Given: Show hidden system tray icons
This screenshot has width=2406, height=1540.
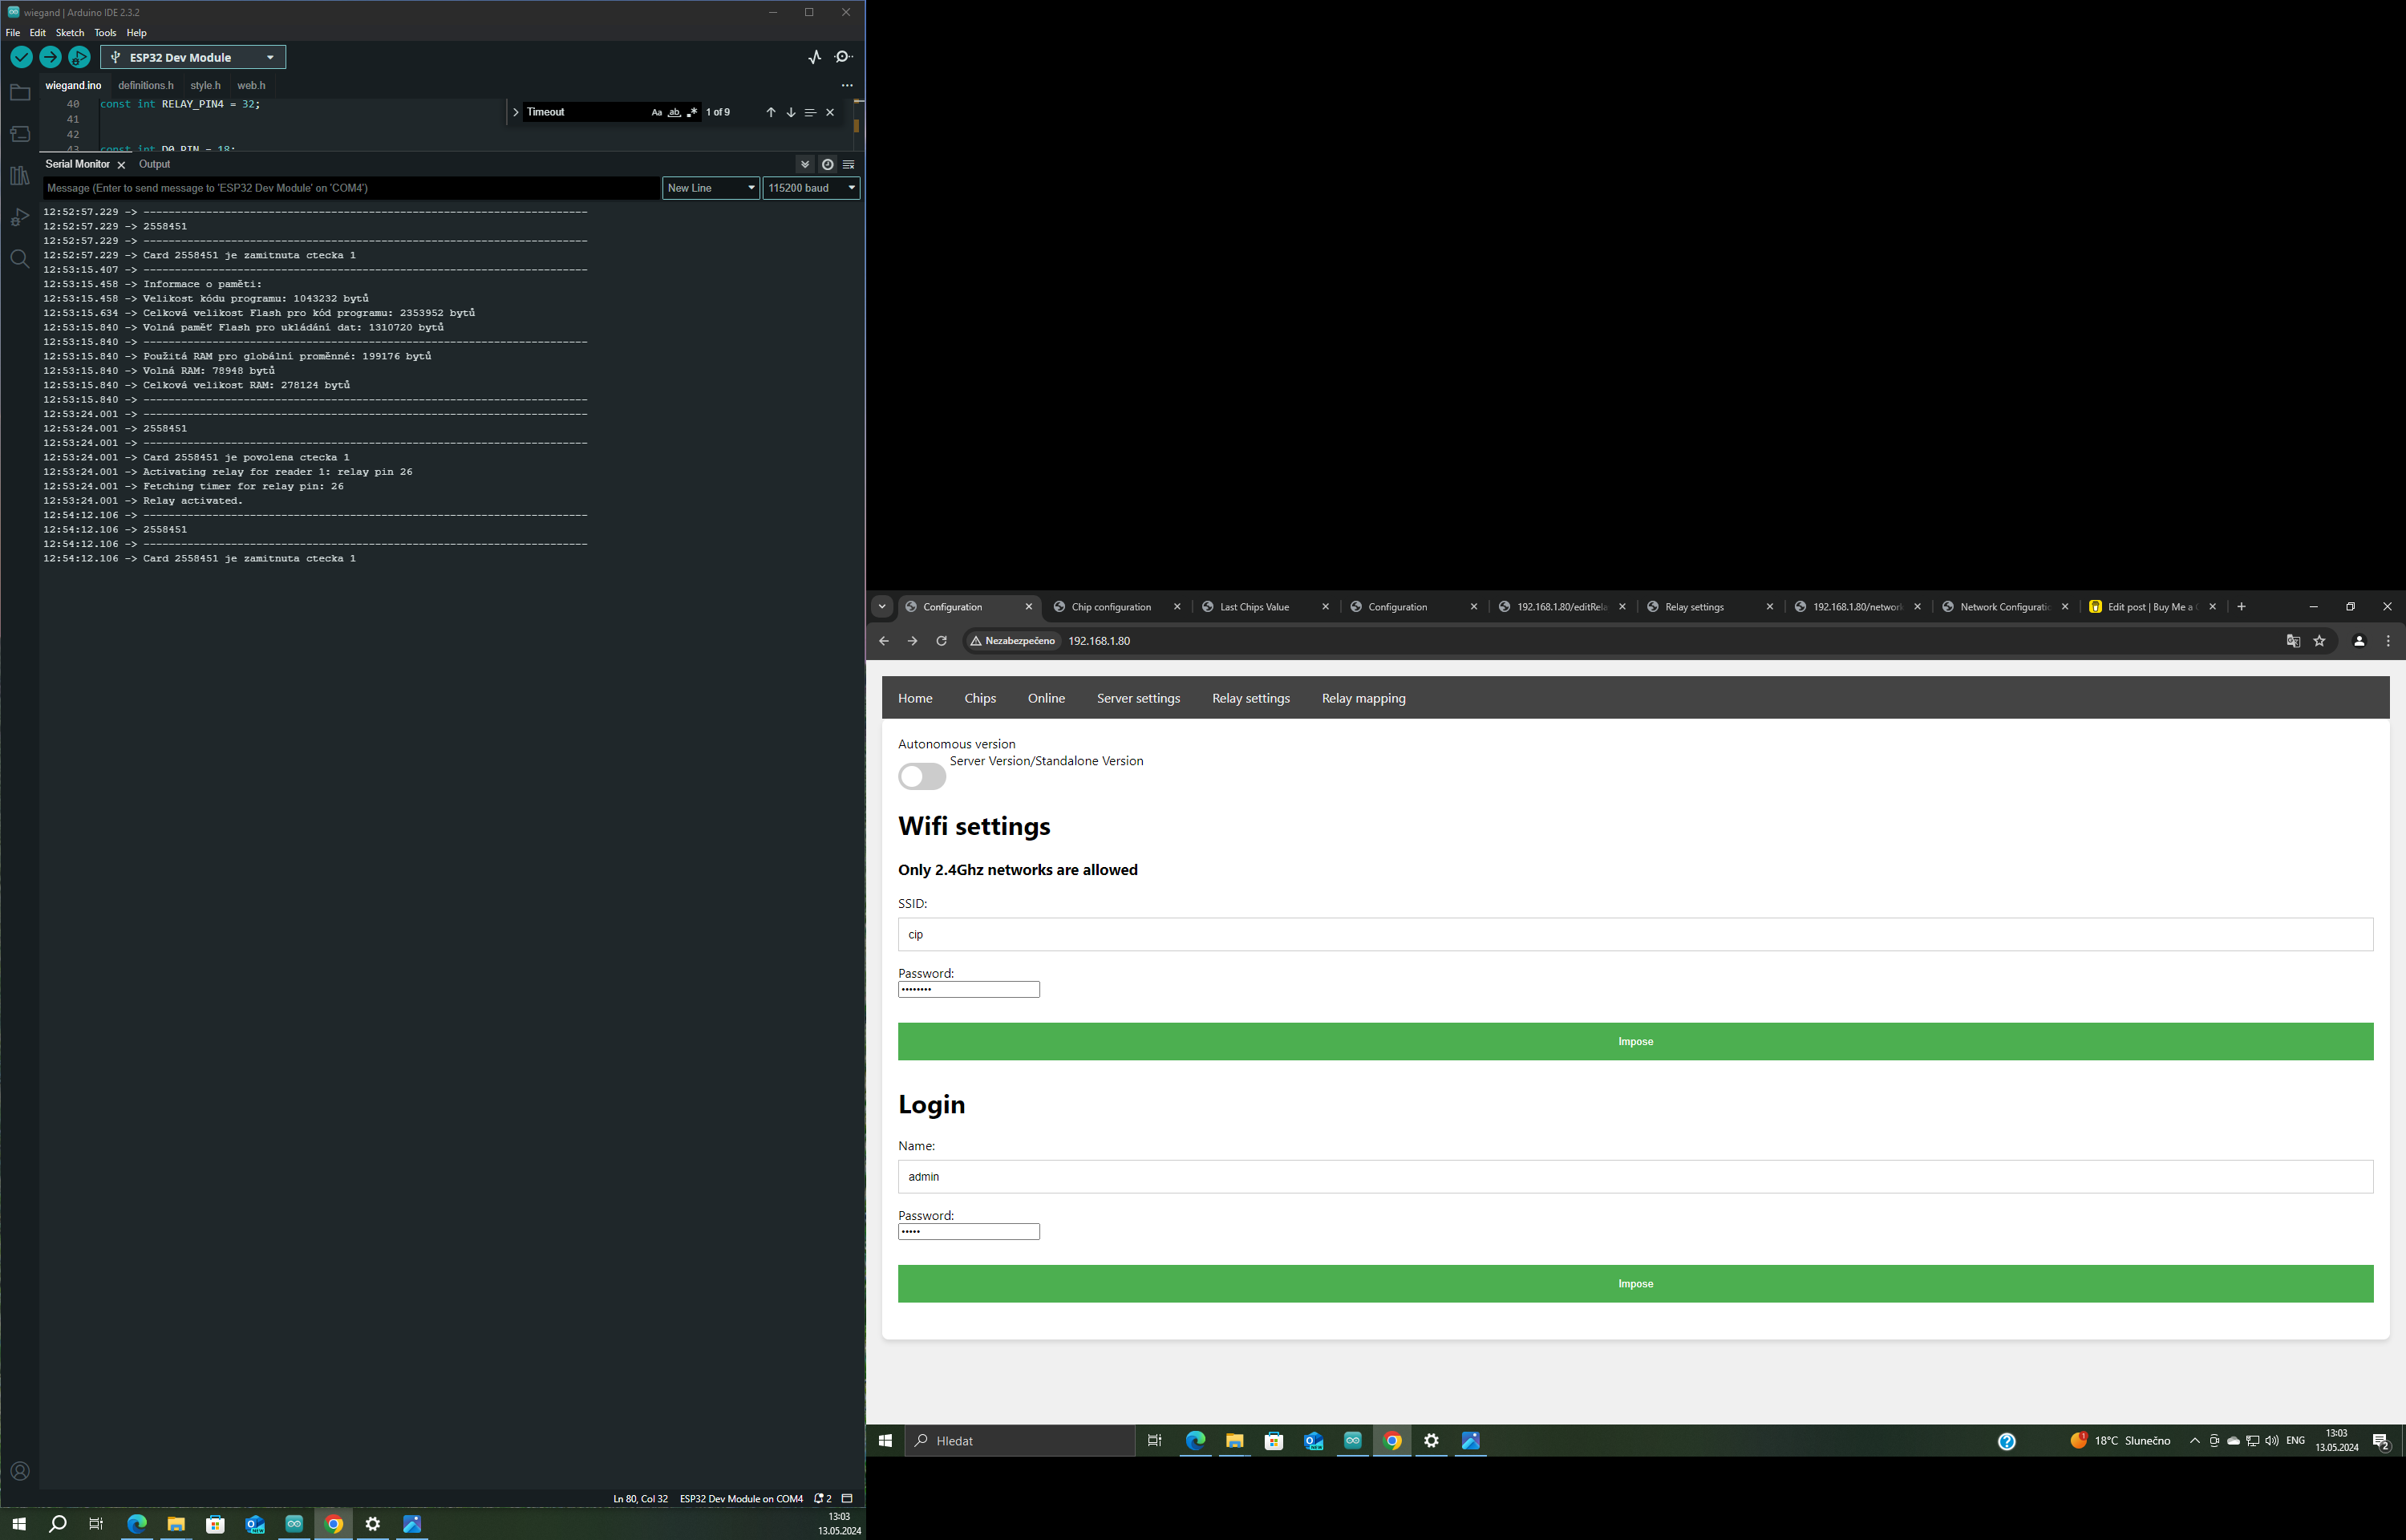Looking at the screenshot, I should click(x=2195, y=1441).
